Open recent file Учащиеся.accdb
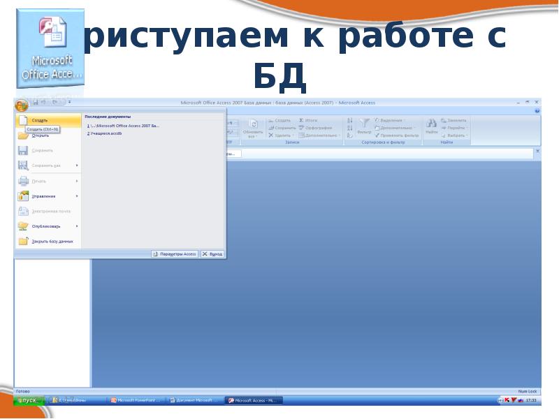This screenshot has height=419, width=559. coord(104,133)
